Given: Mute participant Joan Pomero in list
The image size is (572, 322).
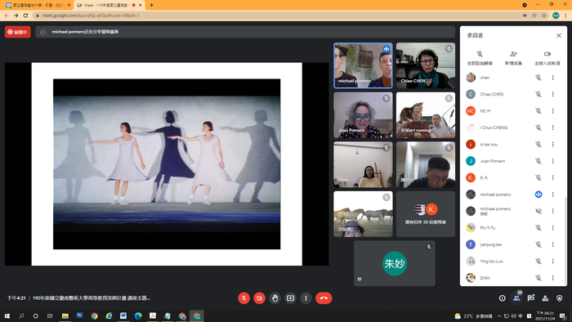Looking at the screenshot, I should (538, 161).
